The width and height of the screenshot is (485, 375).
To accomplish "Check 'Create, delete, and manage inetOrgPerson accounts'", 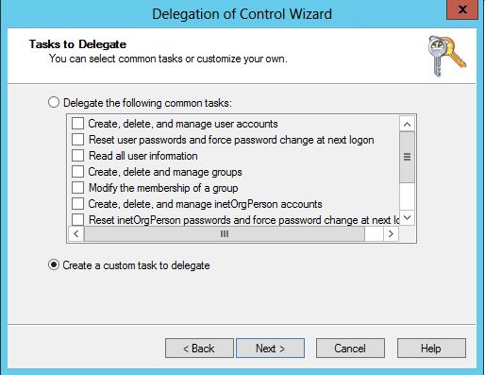I will (77, 204).
